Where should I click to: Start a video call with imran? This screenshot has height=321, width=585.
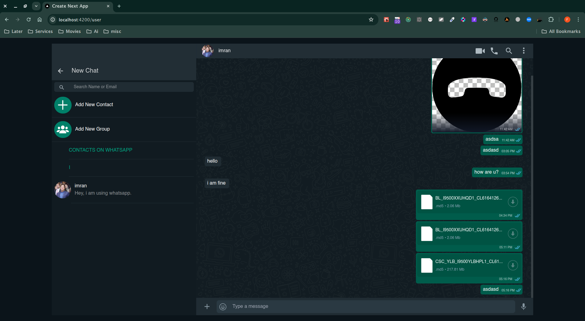pyautogui.click(x=480, y=51)
